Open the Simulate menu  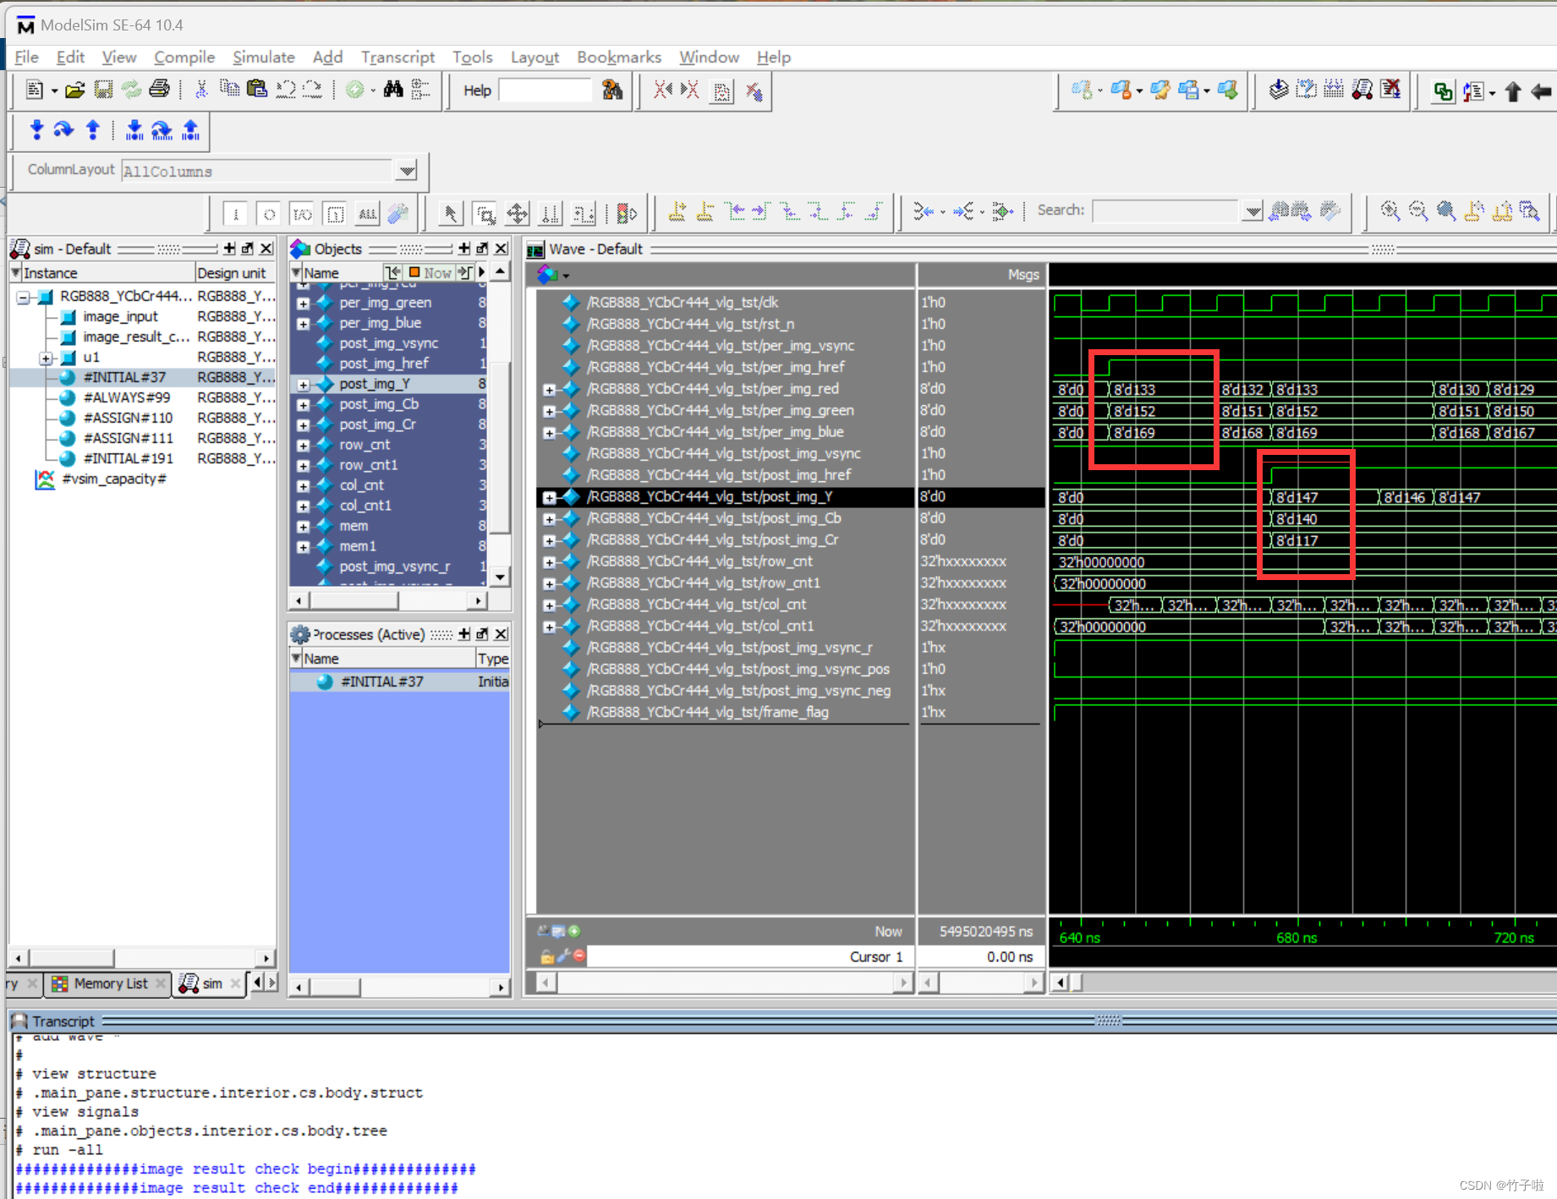263,57
